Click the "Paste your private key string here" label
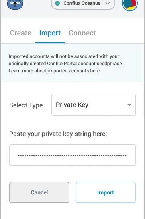This screenshot has height=219, width=145. [58, 134]
